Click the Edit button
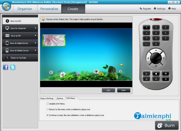This screenshot has width=181, height=131. (x=108, y=90)
